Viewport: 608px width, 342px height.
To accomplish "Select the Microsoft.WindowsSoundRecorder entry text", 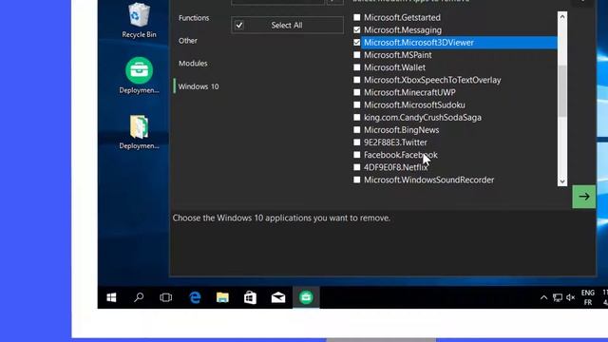I will pyautogui.click(x=428, y=180).
